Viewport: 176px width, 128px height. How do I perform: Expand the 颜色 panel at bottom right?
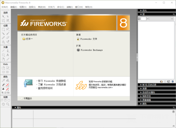(141, 104)
